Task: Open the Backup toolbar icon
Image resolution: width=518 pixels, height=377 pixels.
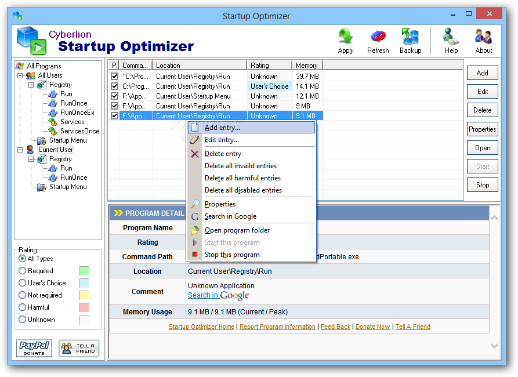Action: pos(410,37)
